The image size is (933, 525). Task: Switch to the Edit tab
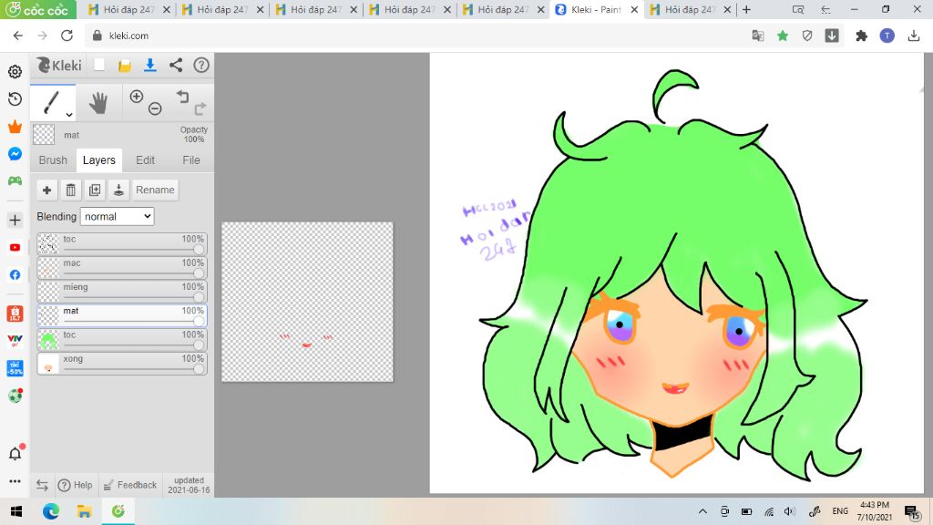click(x=145, y=160)
